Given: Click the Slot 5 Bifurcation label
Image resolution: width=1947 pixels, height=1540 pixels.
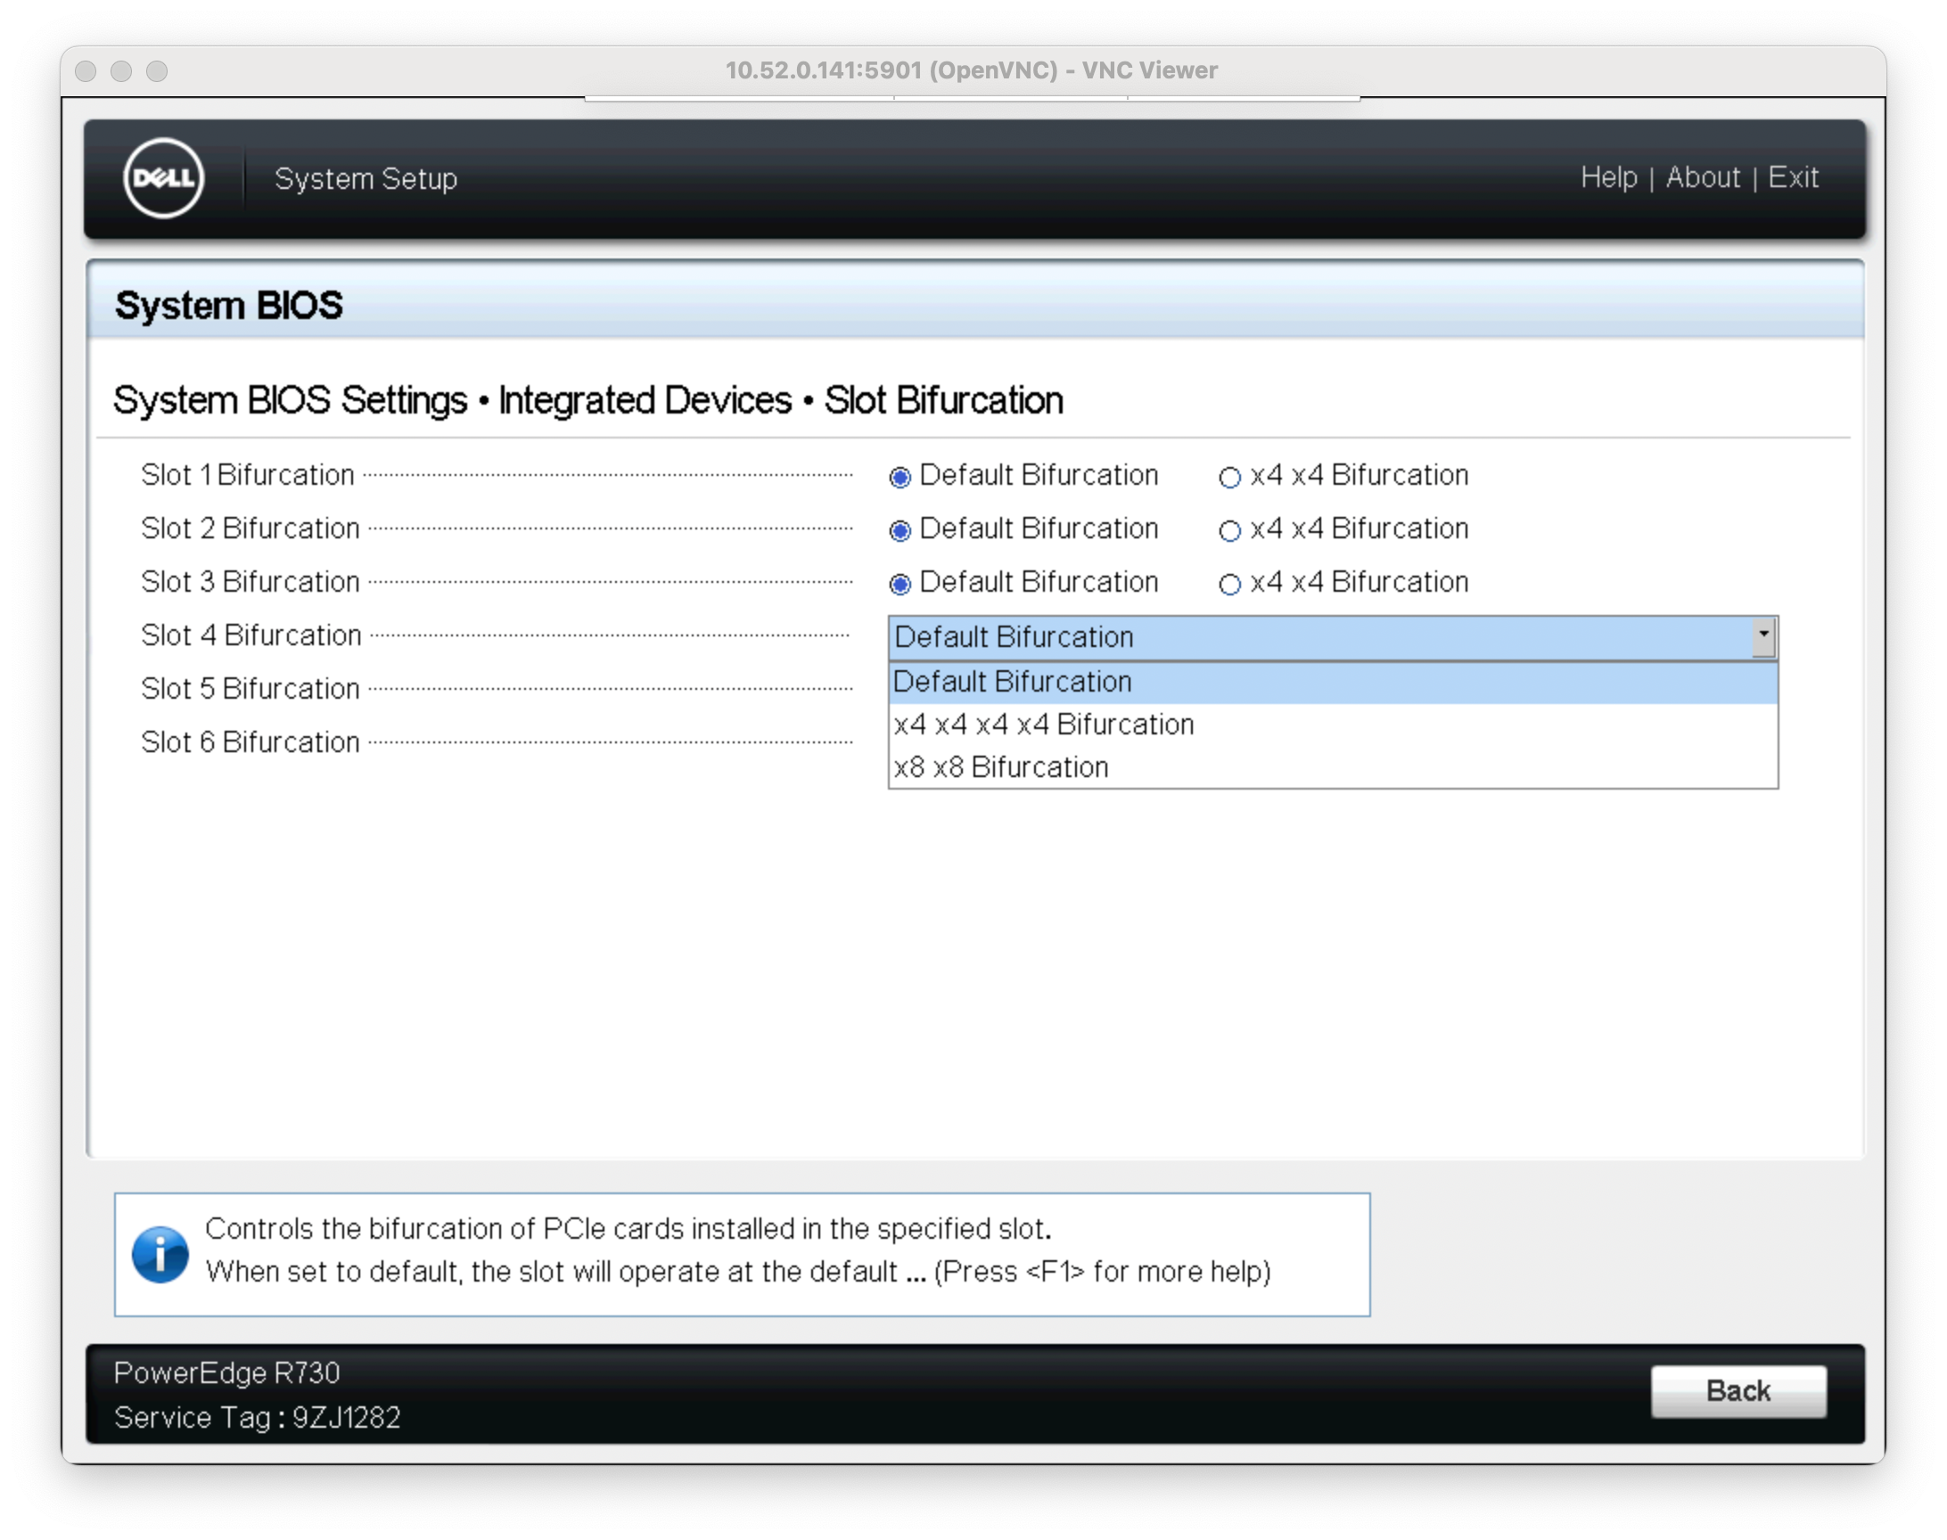Looking at the screenshot, I should pyautogui.click(x=250, y=689).
